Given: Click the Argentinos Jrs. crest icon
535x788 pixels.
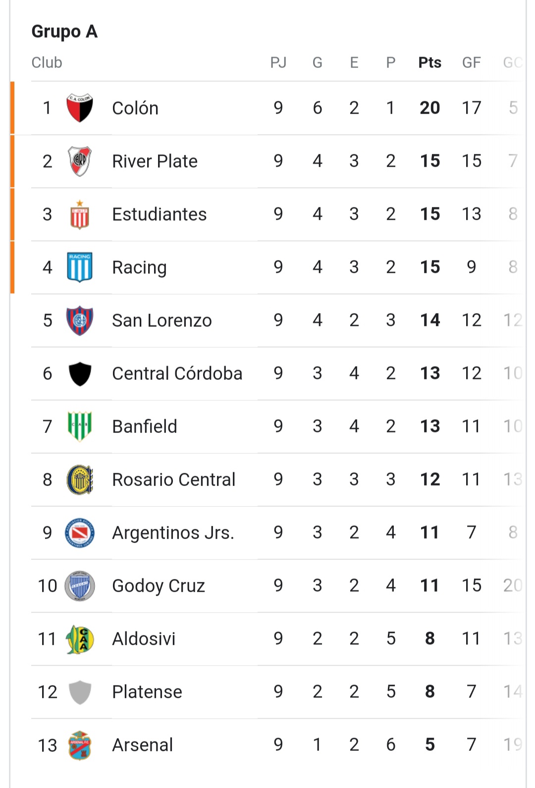Looking at the screenshot, I should click(80, 533).
